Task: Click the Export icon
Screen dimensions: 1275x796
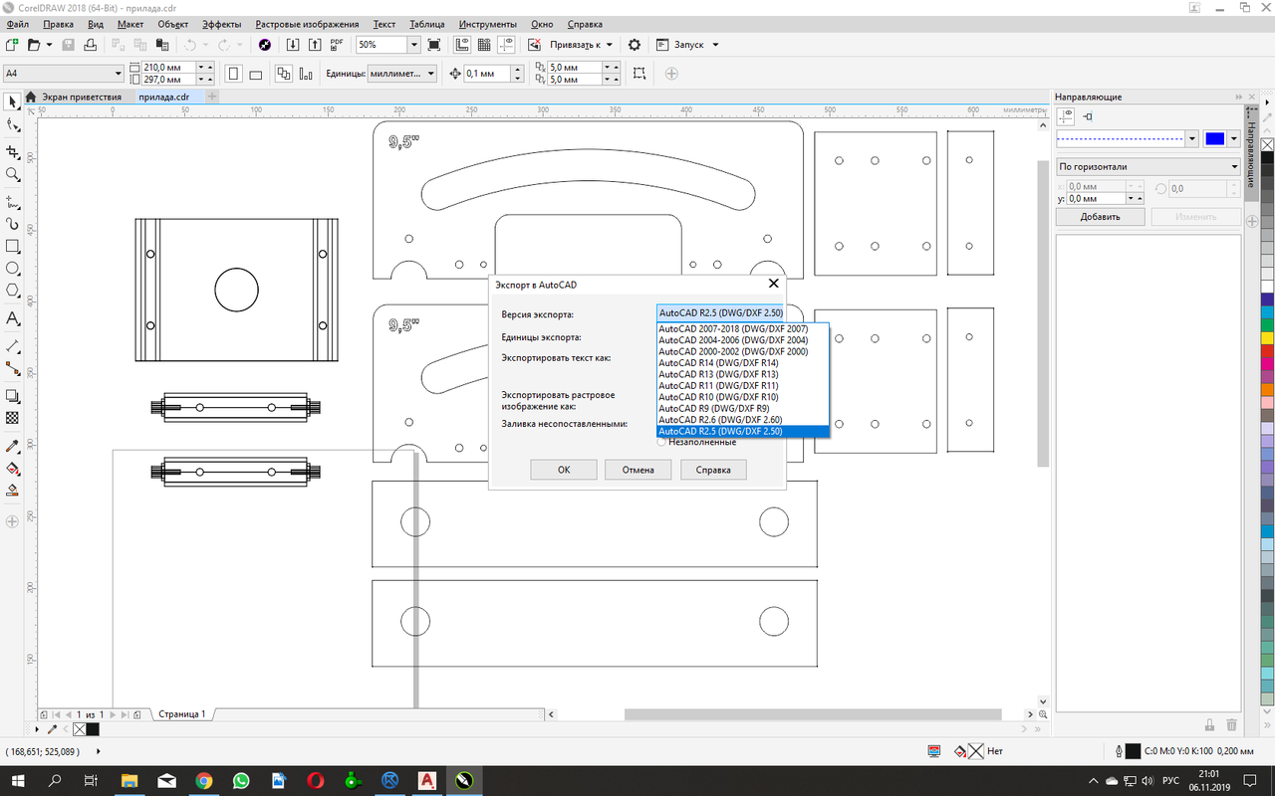Action: click(315, 45)
